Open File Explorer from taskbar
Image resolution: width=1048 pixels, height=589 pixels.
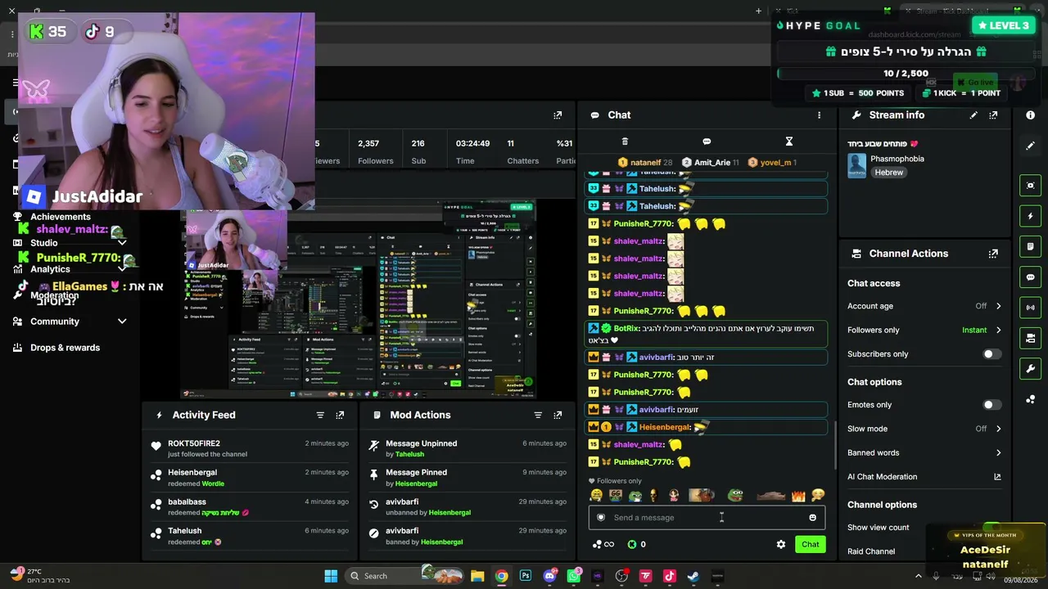477,576
